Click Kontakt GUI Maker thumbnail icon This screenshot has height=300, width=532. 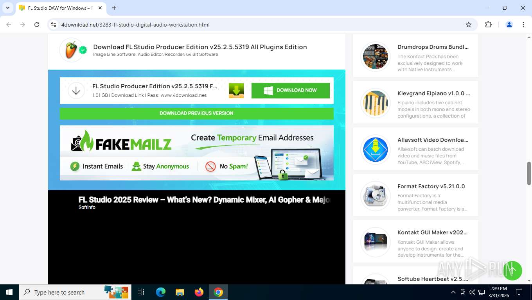(376, 242)
